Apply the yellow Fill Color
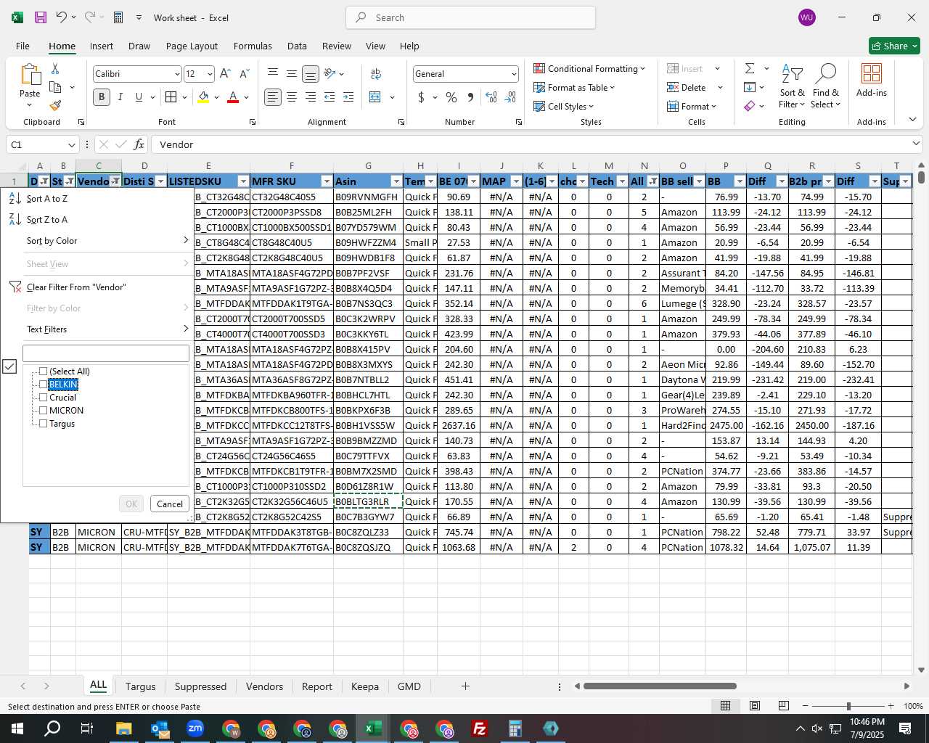The width and height of the screenshot is (929, 743). click(203, 97)
